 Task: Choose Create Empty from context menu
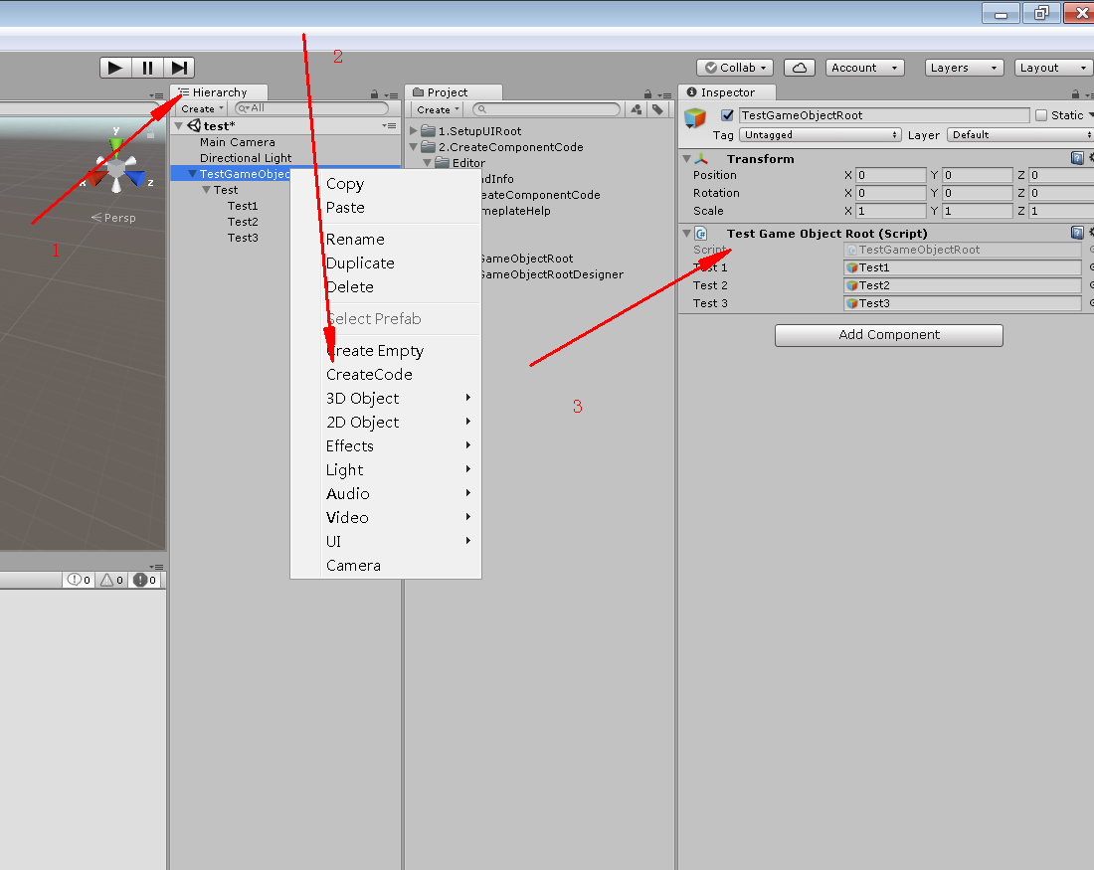point(386,351)
